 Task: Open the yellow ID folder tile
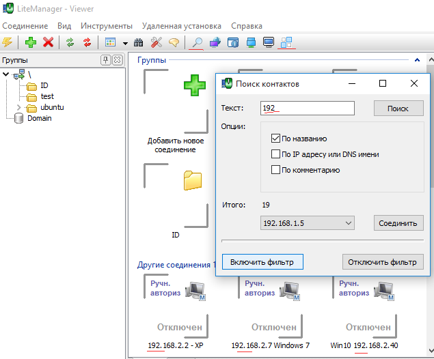(x=193, y=180)
